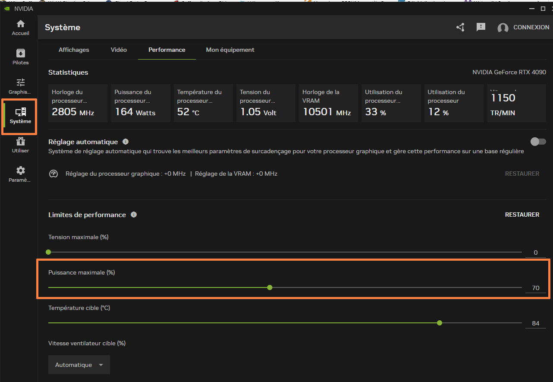Maximize the NVIDIA window

point(543,8)
